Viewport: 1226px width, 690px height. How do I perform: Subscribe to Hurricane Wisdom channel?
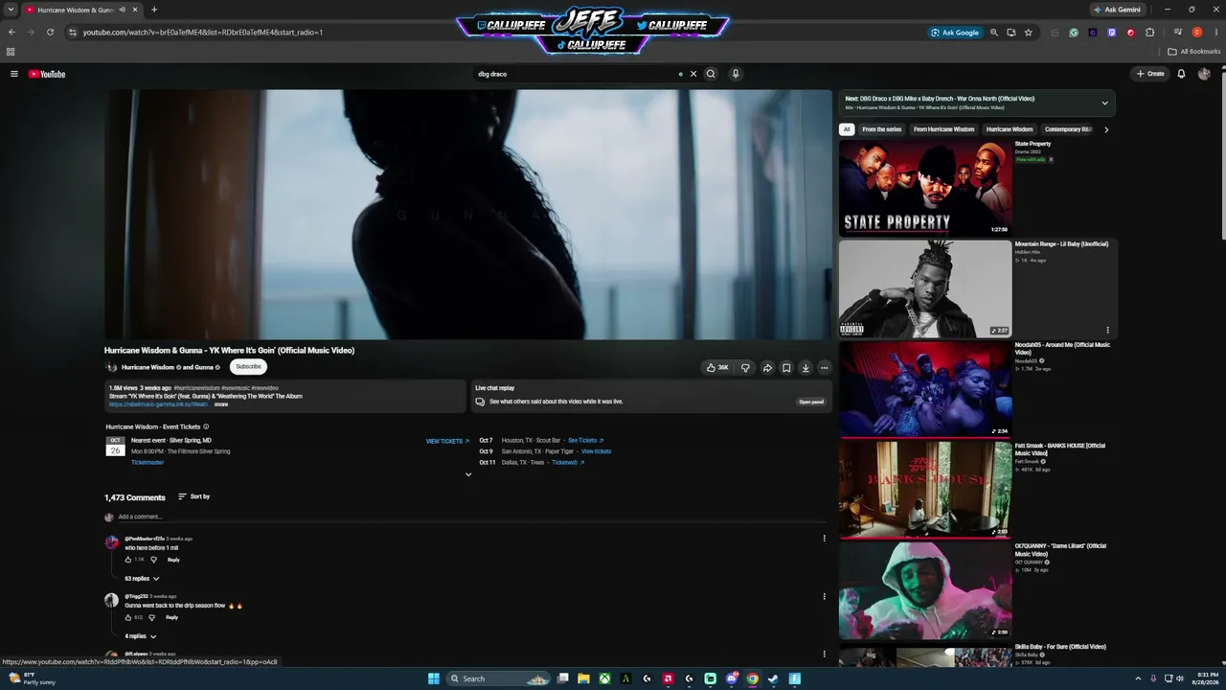pos(248,367)
